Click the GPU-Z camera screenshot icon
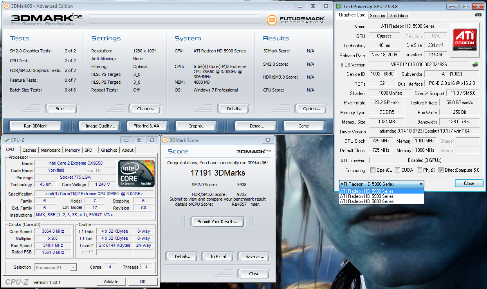 pos(478,15)
